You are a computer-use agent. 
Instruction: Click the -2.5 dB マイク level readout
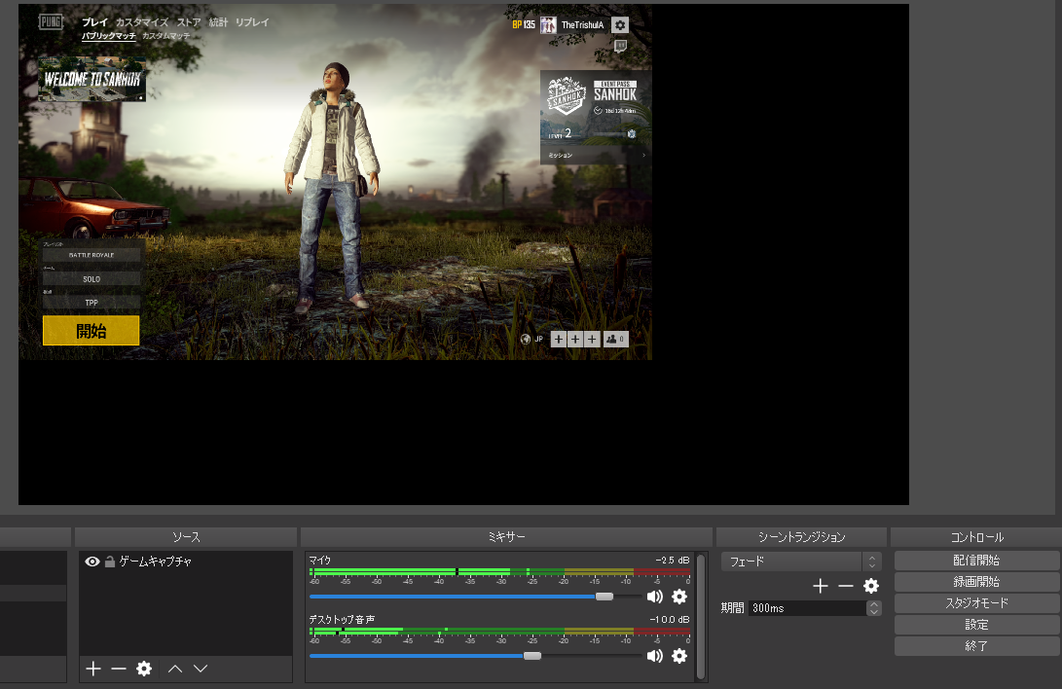tap(672, 561)
